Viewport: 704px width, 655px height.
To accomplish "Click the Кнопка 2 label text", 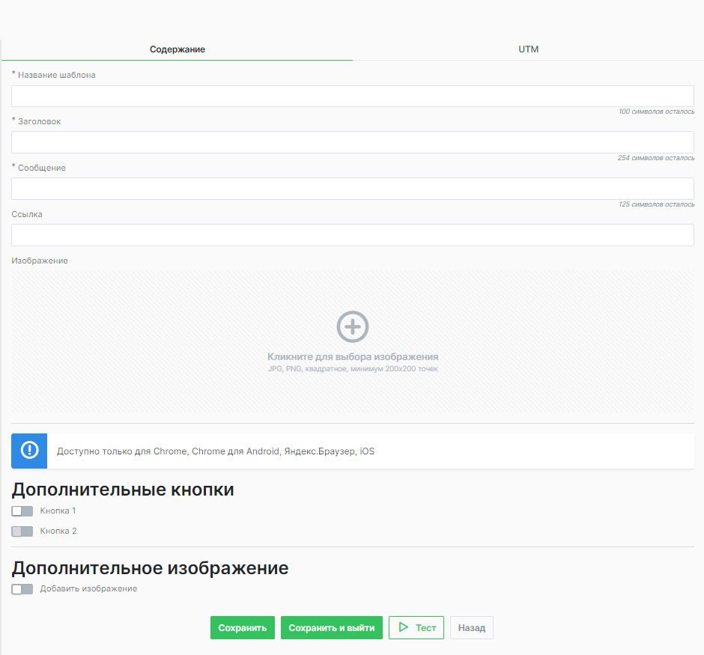I will (58, 531).
